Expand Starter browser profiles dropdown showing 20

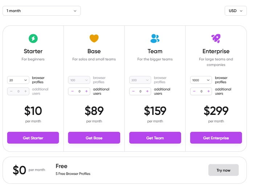point(18,80)
